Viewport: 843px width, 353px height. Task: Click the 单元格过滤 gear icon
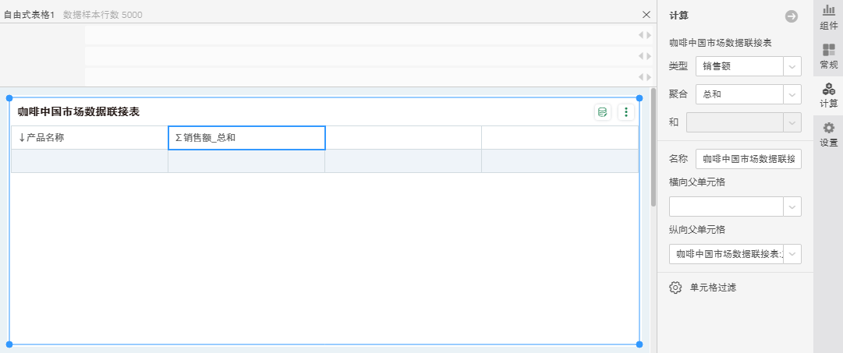click(x=676, y=288)
